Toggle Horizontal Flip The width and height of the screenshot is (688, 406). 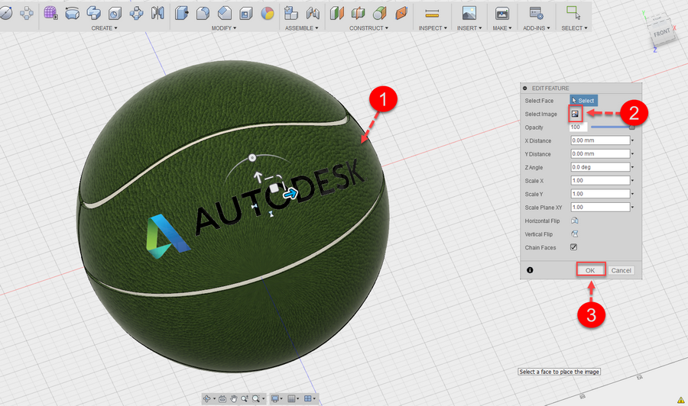point(574,221)
